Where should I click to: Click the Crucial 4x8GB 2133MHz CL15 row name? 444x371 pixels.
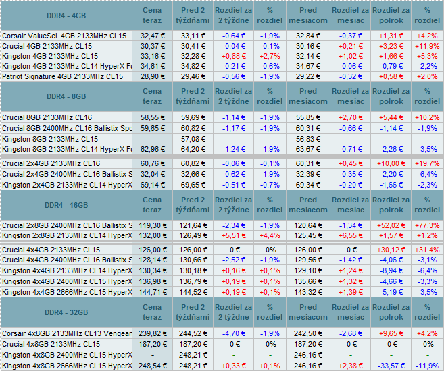(51, 344)
